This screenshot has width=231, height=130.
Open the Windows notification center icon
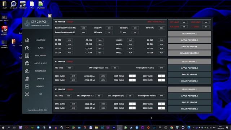pos(227,127)
